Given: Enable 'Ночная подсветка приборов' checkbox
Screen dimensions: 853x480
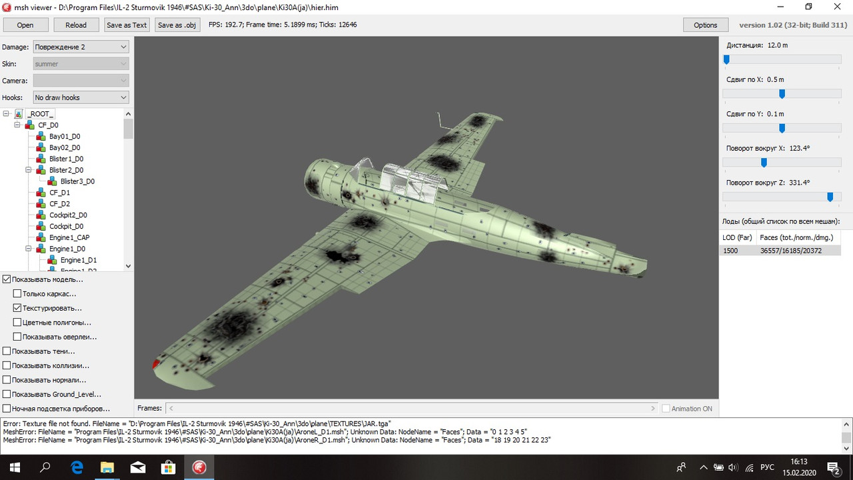Looking at the screenshot, I should 7,408.
